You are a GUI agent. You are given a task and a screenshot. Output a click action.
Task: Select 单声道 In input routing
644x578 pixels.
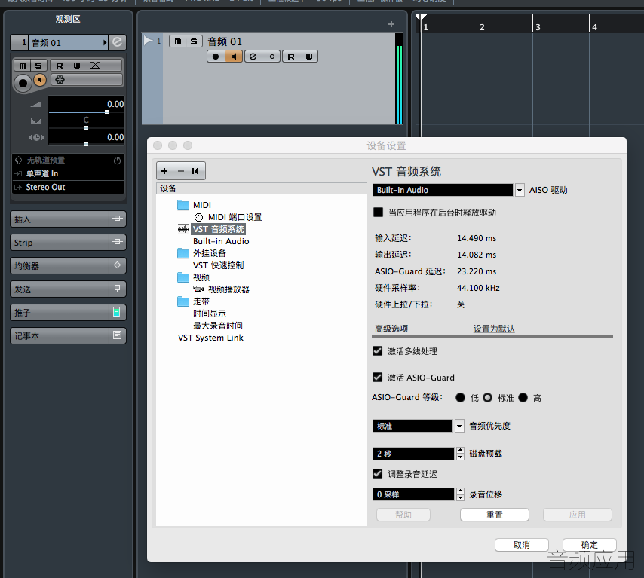pyautogui.click(x=68, y=173)
